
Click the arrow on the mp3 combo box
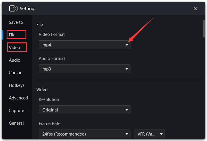coord(127,69)
